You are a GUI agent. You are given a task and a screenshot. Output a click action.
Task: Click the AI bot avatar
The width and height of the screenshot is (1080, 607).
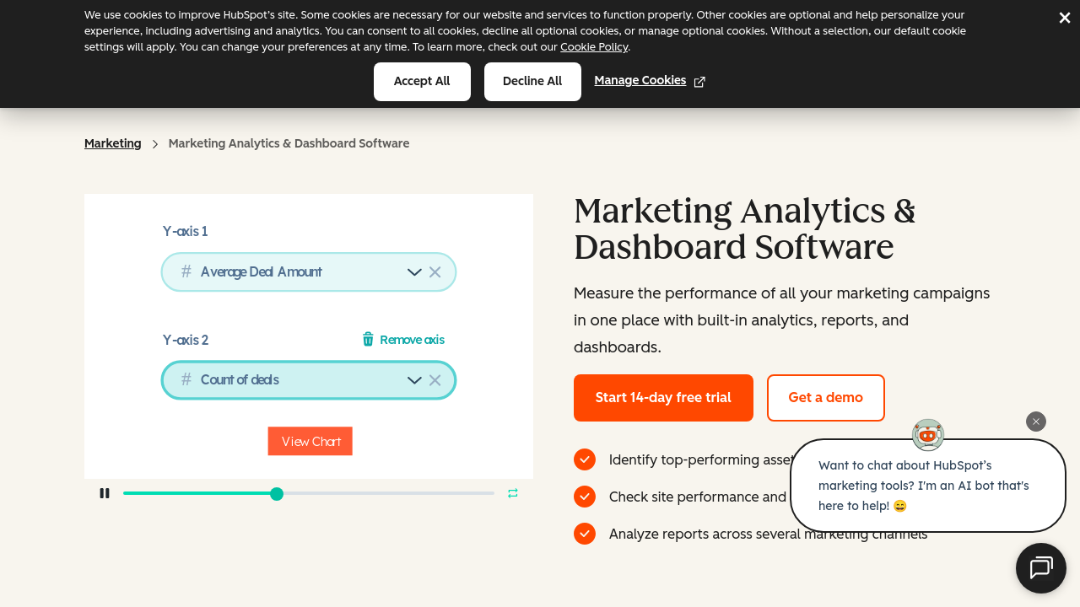coord(928,434)
